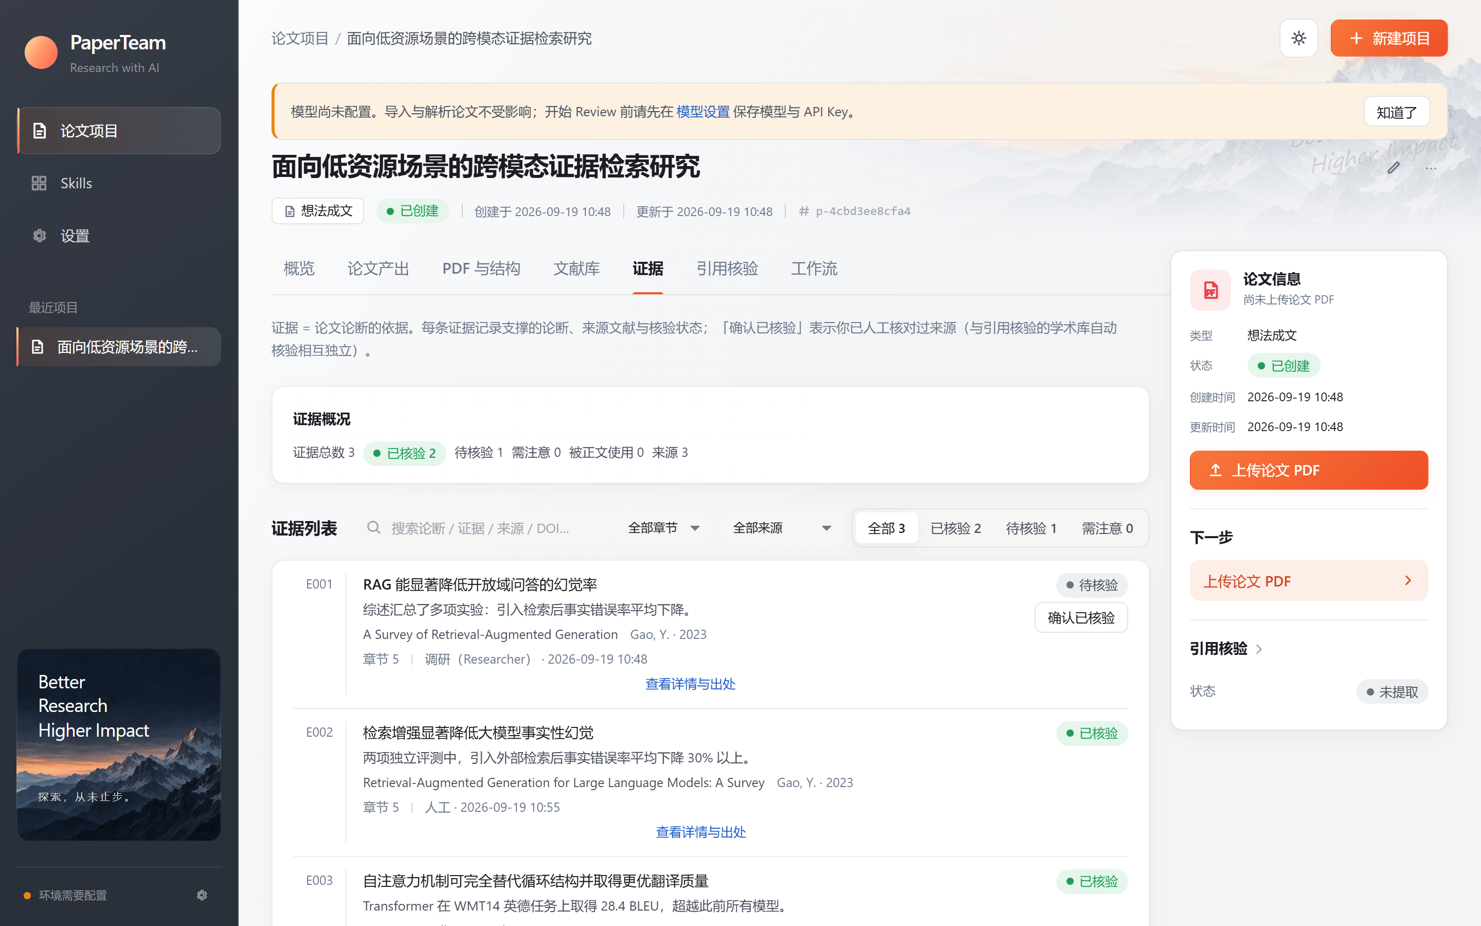Filter list by 待核验 1
This screenshot has height=926, width=1481.
click(x=1031, y=528)
